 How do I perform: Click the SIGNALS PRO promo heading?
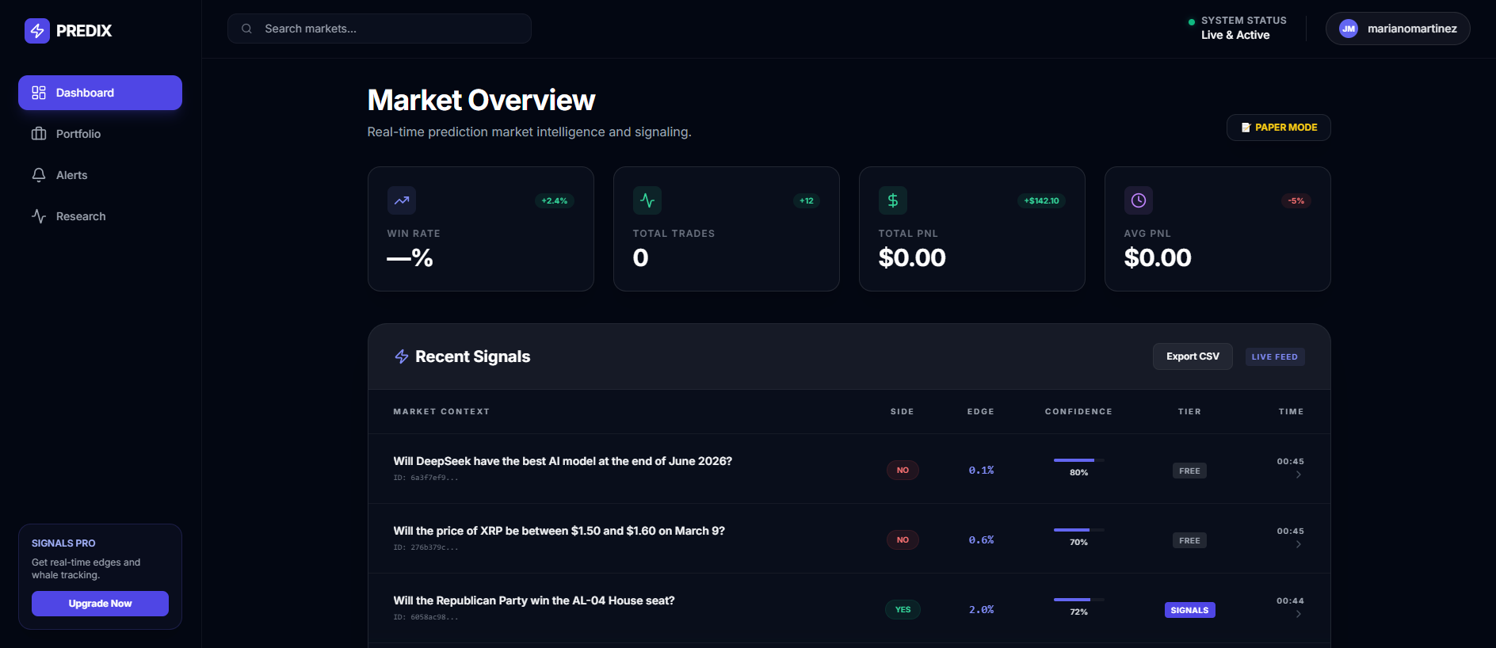63,543
